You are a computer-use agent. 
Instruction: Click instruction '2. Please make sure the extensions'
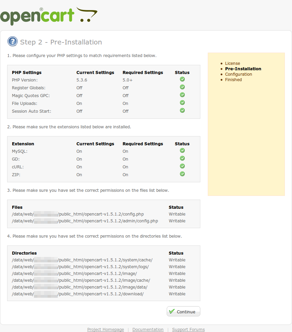click(69, 127)
